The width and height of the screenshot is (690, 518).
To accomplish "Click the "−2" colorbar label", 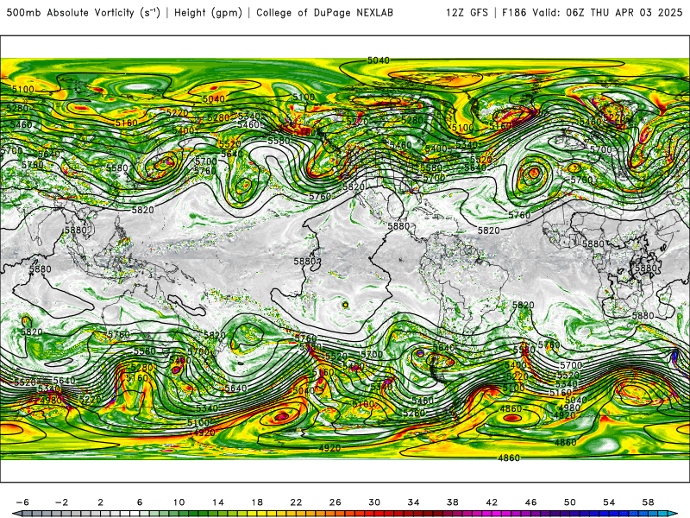I will click(x=61, y=502).
